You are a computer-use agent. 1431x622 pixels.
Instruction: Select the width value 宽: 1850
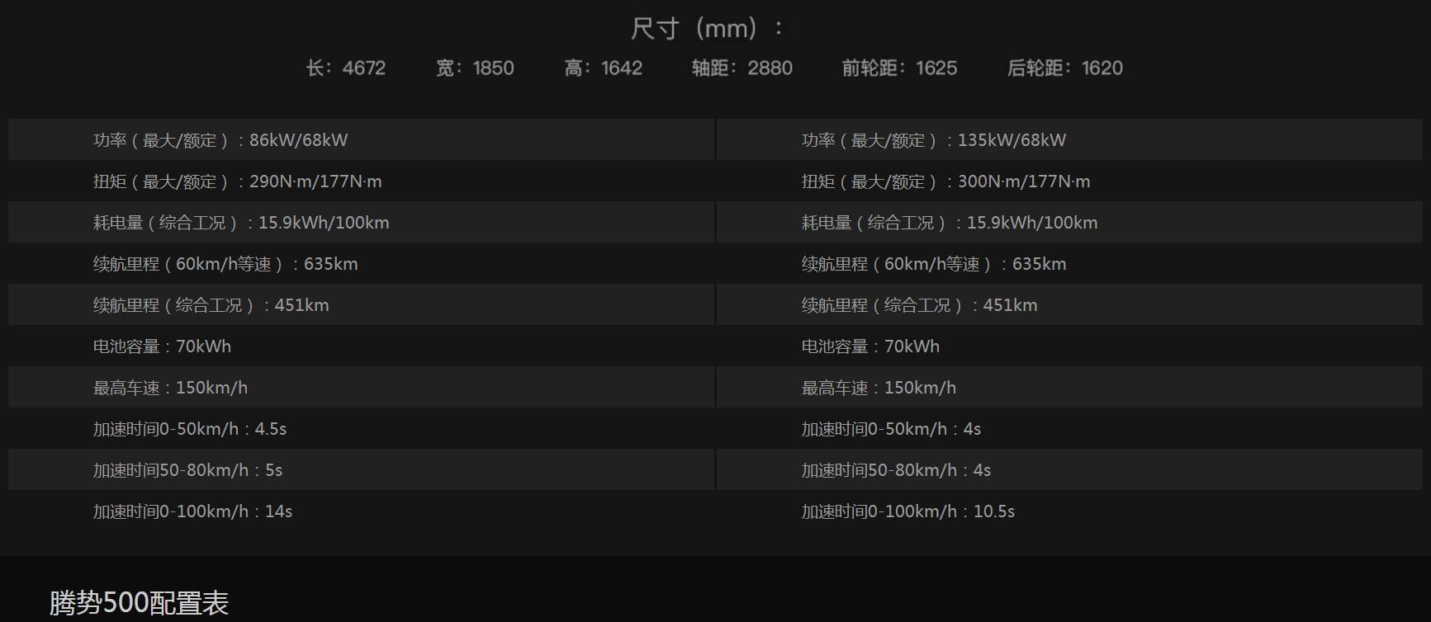[x=475, y=68]
